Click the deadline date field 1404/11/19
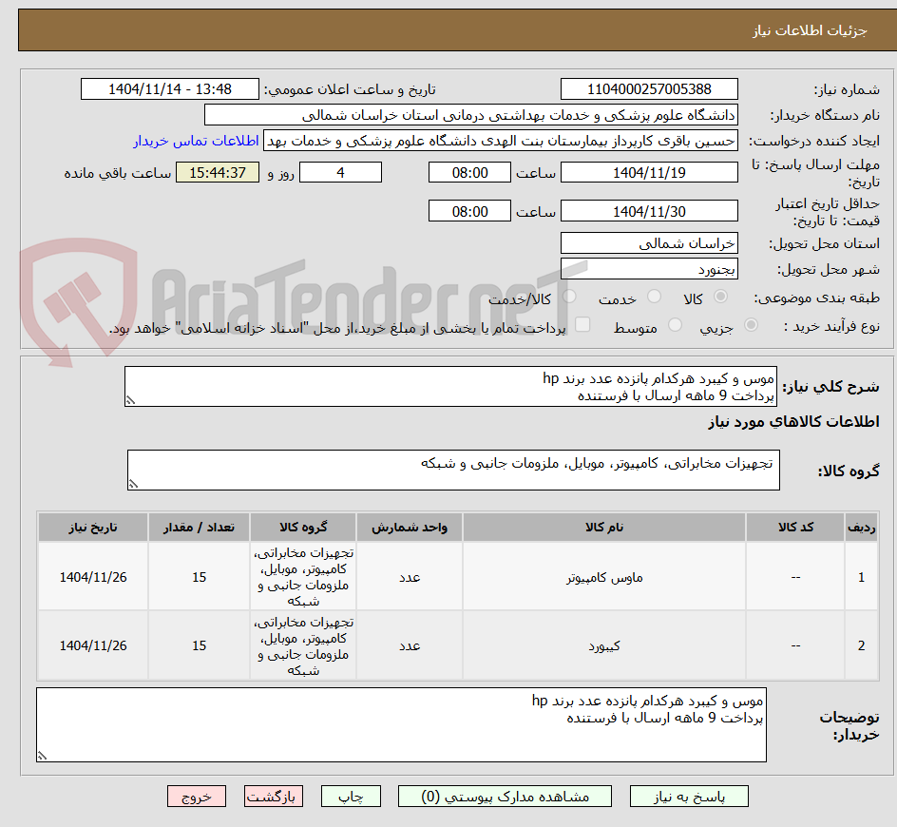Viewport: 897px width, 827px height. click(x=649, y=172)
